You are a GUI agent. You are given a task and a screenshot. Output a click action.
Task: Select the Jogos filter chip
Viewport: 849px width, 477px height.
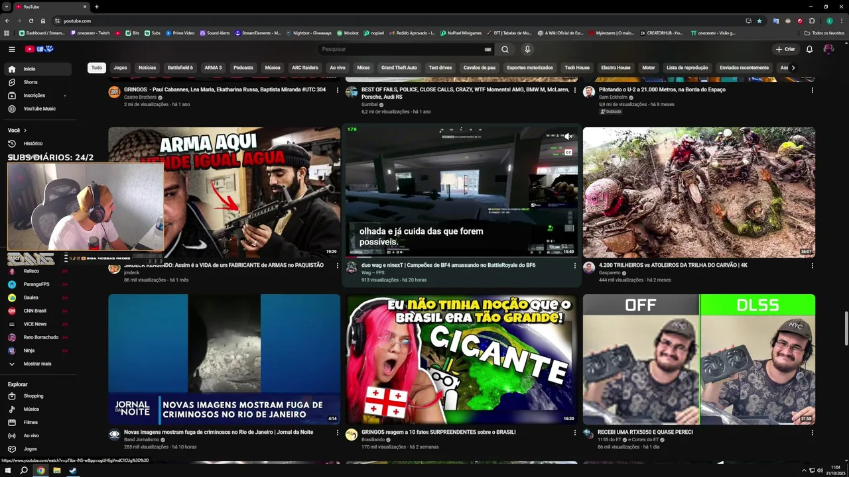pyautogui.click(x=120, y=68)
